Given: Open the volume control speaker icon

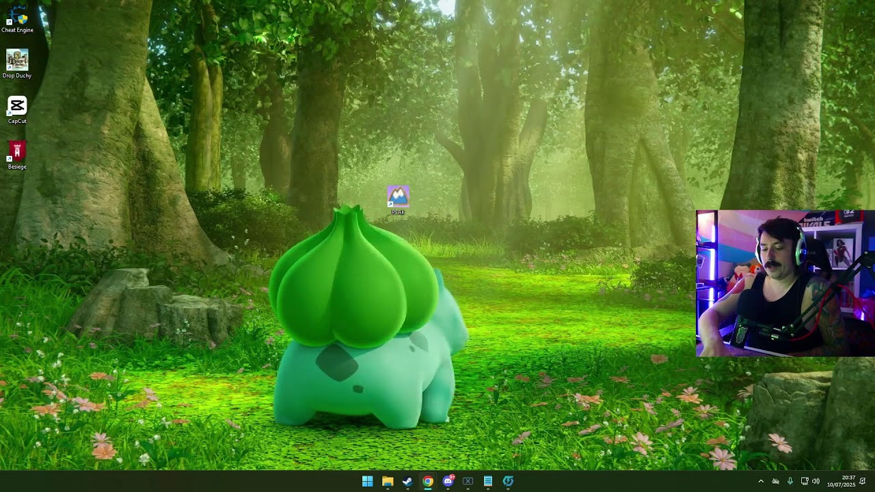Looking at the screenshot, I should [x=816, y=482].
